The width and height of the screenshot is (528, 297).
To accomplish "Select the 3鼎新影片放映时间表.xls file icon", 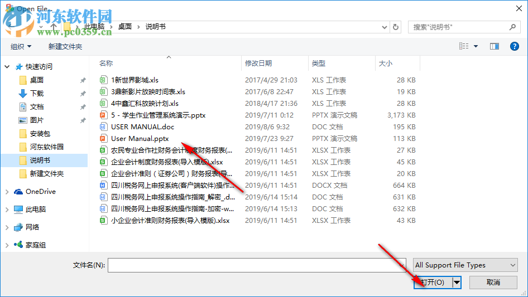I will tap(103, 92).
